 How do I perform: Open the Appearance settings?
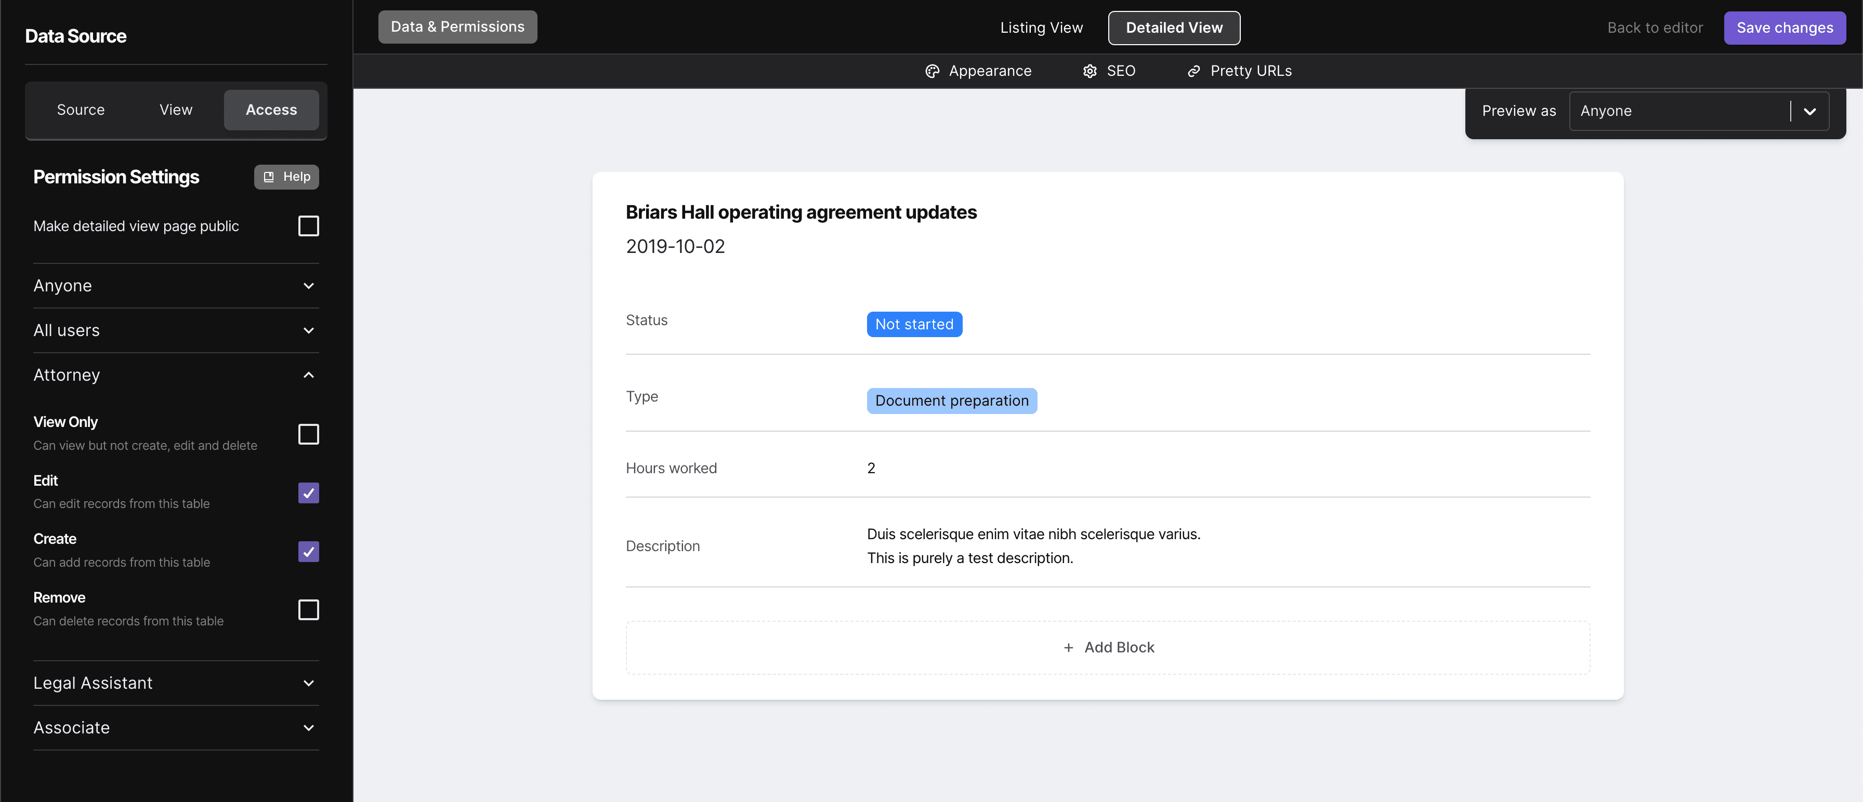(978, 71)
